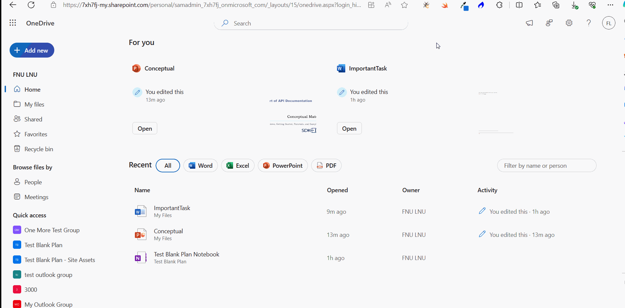This screenshot has width=625, height=308.
Task: Open the FL account profile avatar
Action: (x=609, y=23)
